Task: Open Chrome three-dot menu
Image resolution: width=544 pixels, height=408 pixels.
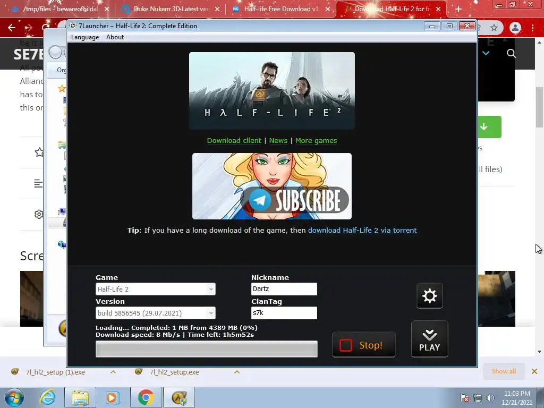Action: pos(532,28)
